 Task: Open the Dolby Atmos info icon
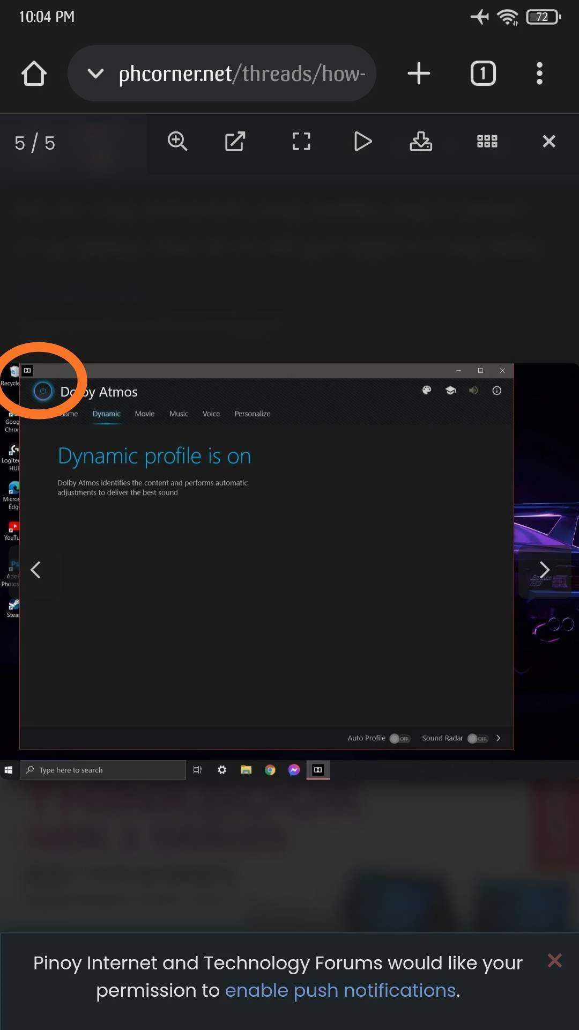point(497,391)
